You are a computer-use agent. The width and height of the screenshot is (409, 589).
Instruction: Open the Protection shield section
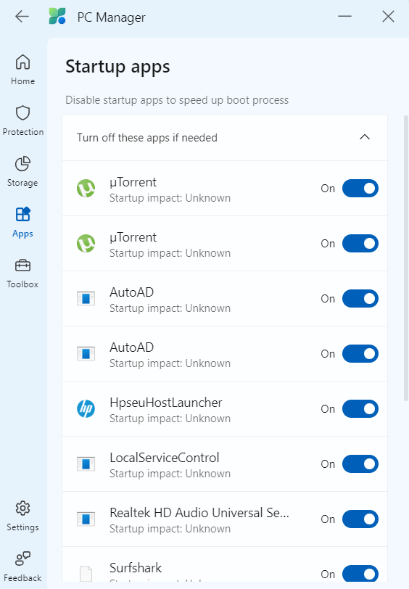click(x=23, y=120)
